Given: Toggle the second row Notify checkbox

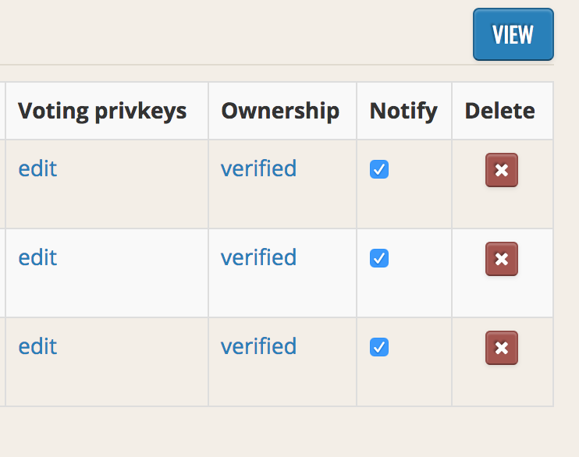Looking at the screenshot, I should [x=379, y=258].
